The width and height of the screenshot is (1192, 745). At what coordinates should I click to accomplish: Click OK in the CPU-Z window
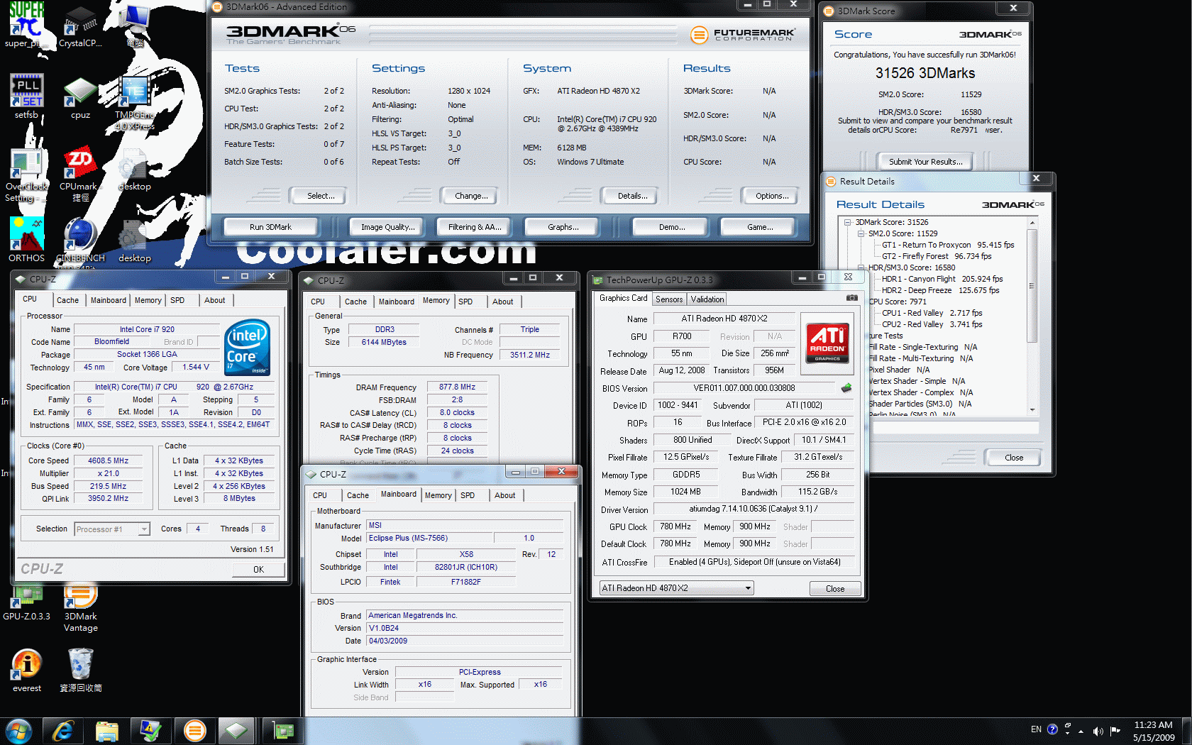coord(258,570)
